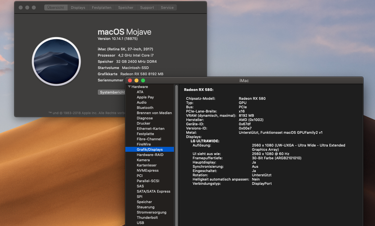Open Stromversorgung hardware entry
The image size is (375, 226).
pos(152,212)
